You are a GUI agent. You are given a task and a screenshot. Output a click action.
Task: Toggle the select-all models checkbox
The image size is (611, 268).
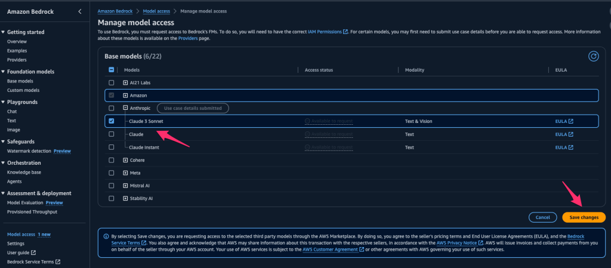[112, 70]
